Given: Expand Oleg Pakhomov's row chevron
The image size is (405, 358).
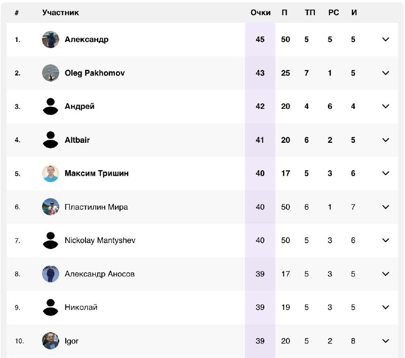Looking at the screenshot, I should 385,73.
